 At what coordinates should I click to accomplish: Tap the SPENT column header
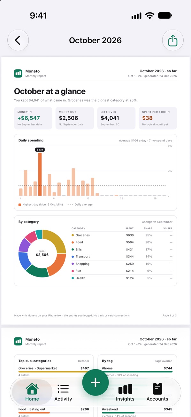129,228
